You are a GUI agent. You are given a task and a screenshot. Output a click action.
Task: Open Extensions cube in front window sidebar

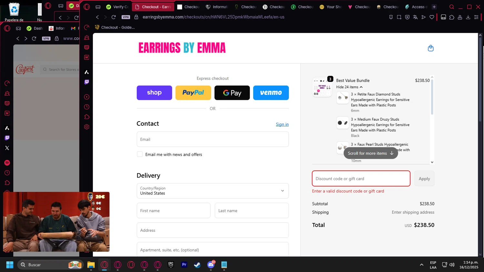(x=86, y=117)
